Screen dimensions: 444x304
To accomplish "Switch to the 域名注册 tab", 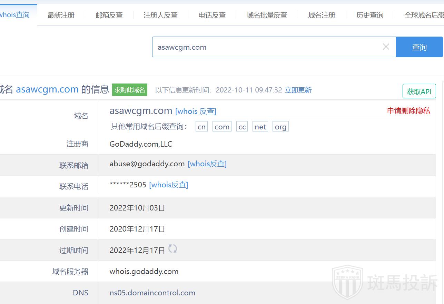I will coord(322,15).
